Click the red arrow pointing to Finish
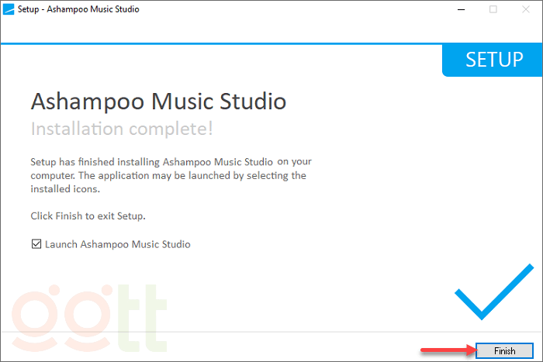 (x=448, y=351)
